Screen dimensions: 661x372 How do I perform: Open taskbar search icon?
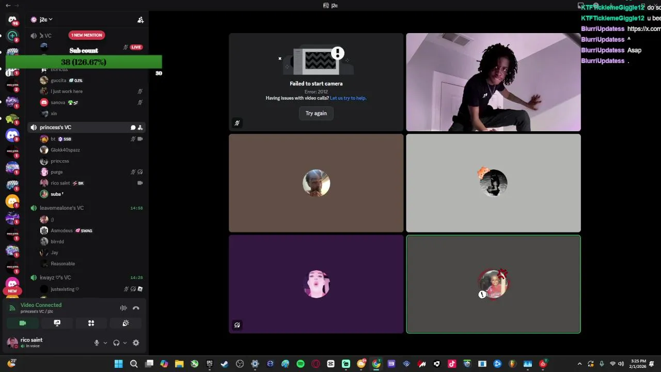(x=134, y=364)
